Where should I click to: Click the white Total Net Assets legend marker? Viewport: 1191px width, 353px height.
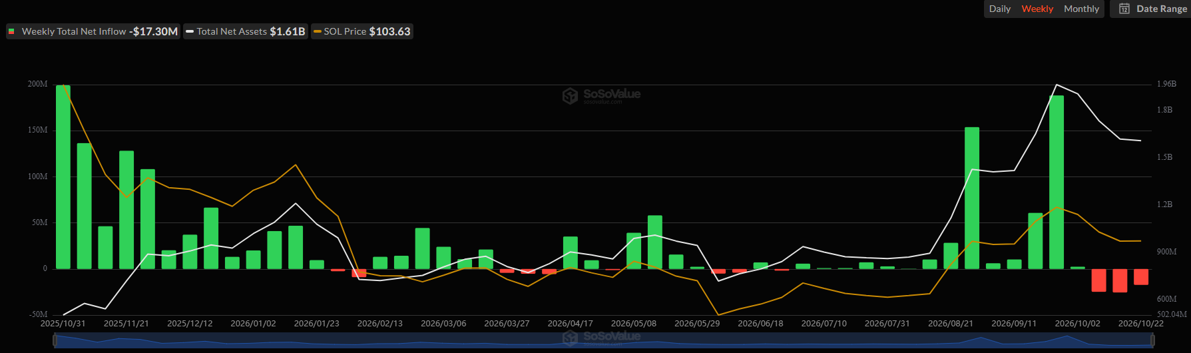point(190,31)
